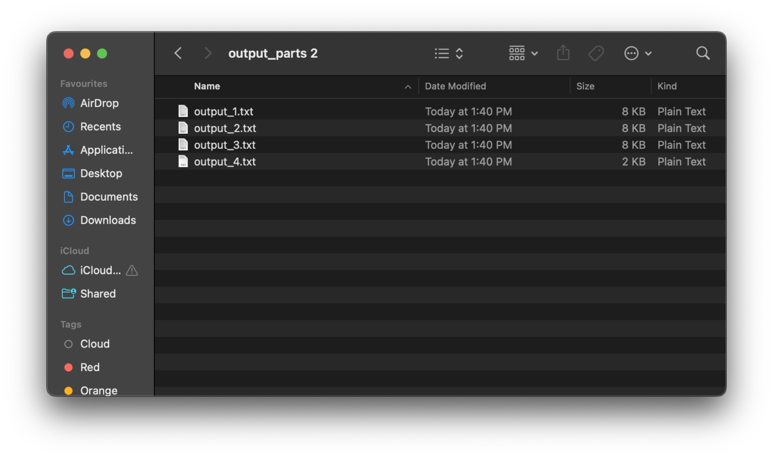Click the iCloud Drive warning icon
The height and width of the screenshot is (458, 773).
click(132, 270)
